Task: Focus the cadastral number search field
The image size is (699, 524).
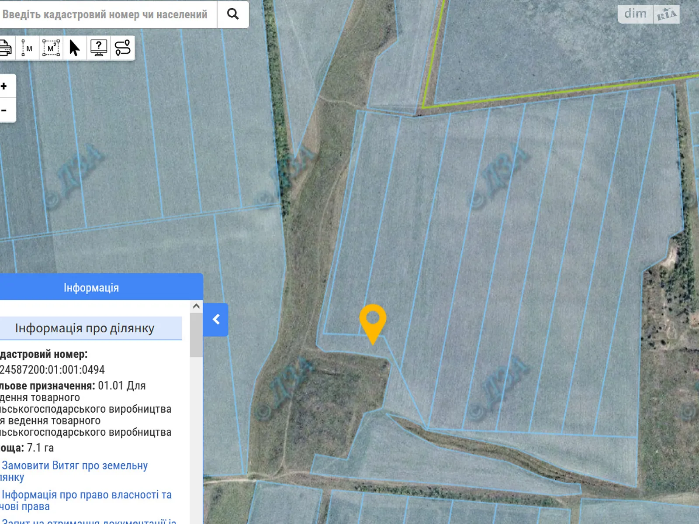Action: point(105,14)
